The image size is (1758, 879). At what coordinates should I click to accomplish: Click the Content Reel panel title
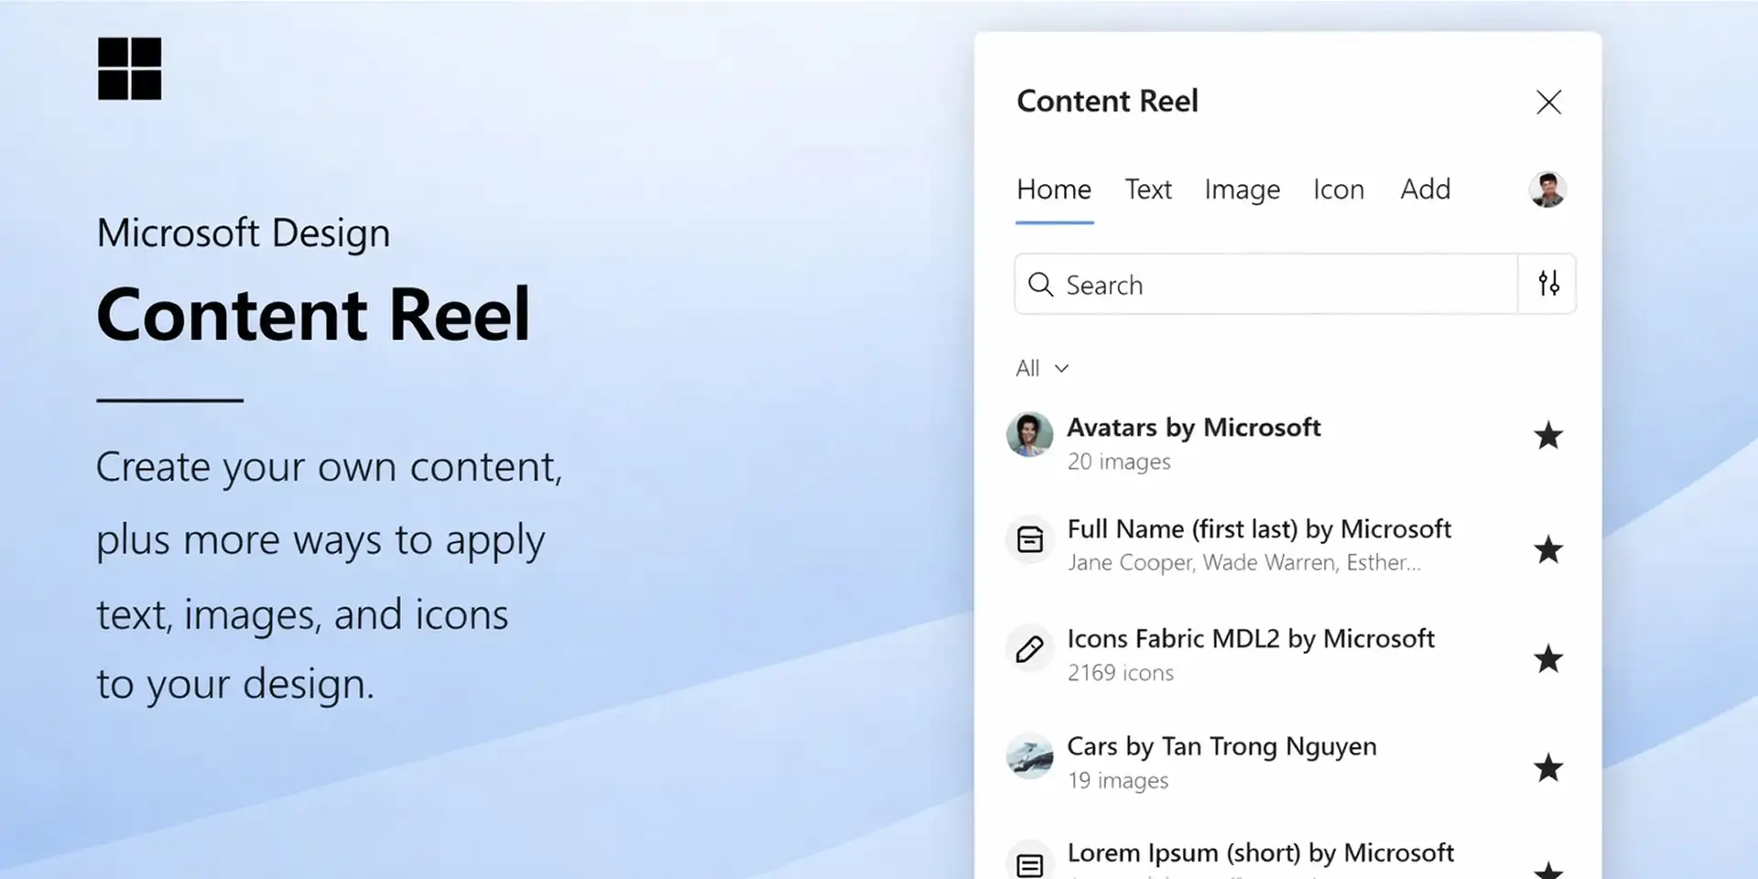click(1107, 101)
